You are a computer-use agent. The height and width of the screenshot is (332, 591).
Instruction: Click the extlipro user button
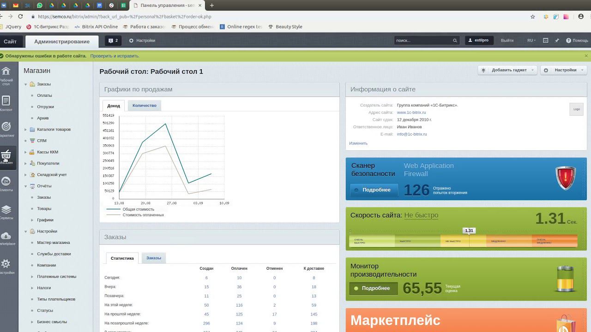(x=479, y=41)
